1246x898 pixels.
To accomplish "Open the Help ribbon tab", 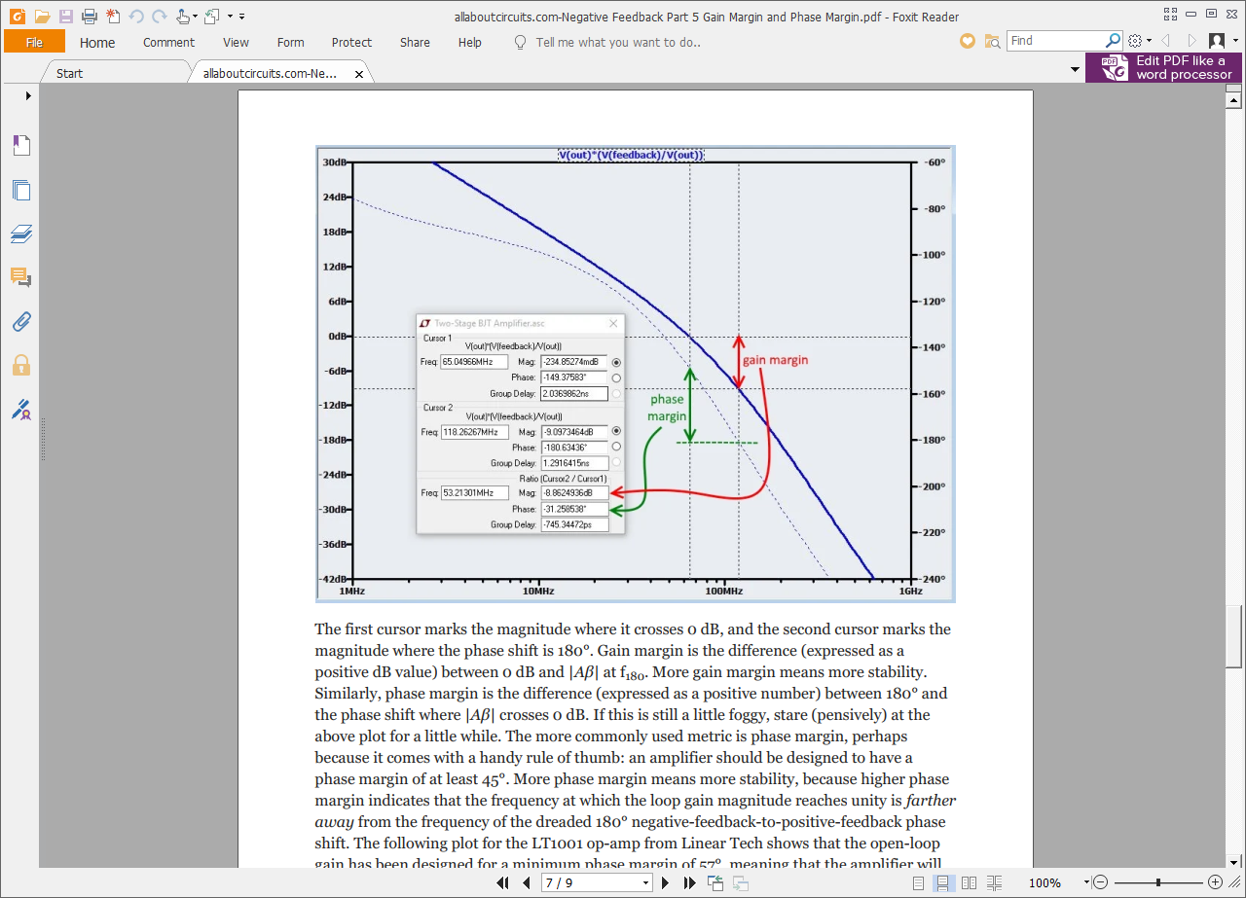I will pyautogui.click(x=470, y=42).
